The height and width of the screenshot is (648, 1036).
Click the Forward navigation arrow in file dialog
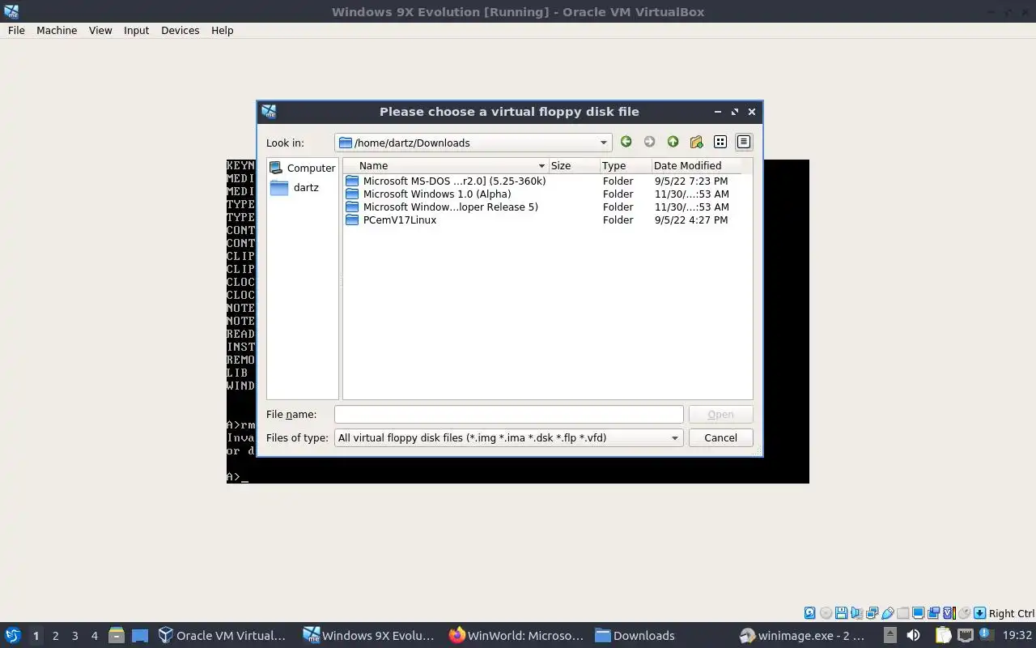pos(649,142)
